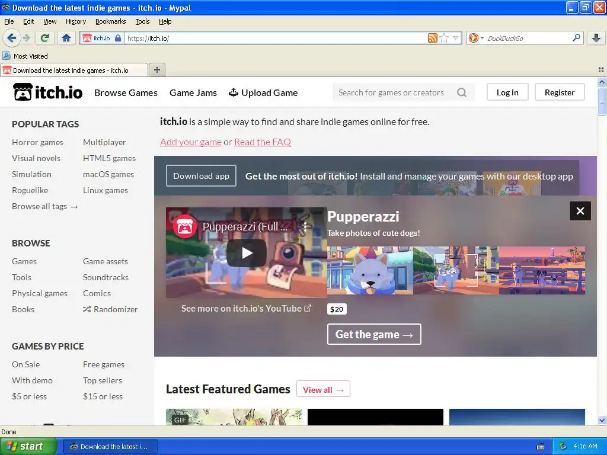Click the Register button

pyautogui.click(x=560, y=92)
